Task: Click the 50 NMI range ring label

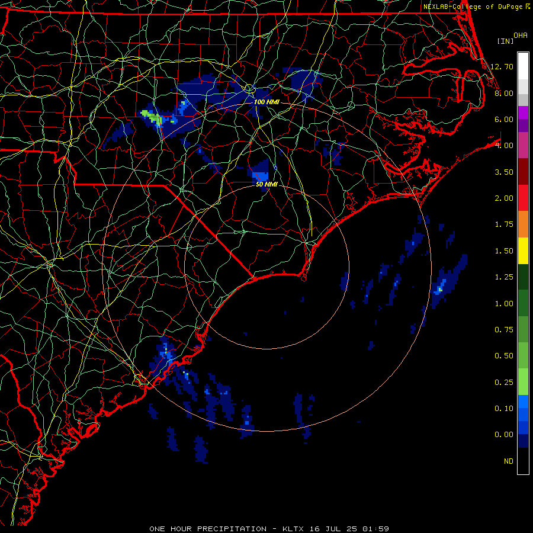Action: (266, 184)
